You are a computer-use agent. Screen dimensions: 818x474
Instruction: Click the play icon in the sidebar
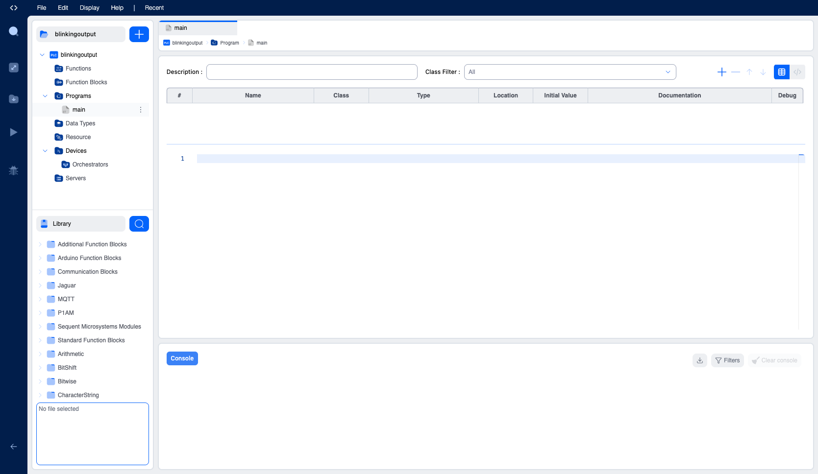tap(14, 132)
